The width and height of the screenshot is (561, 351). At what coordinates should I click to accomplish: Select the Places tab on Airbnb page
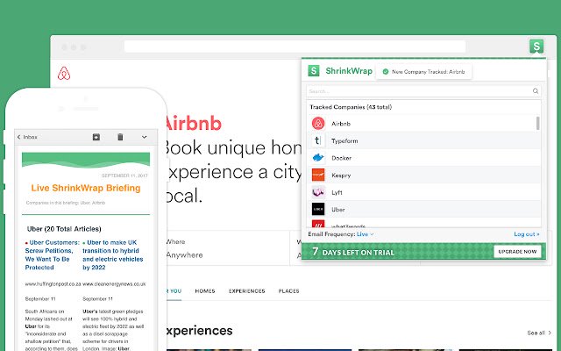pos(288,290)
